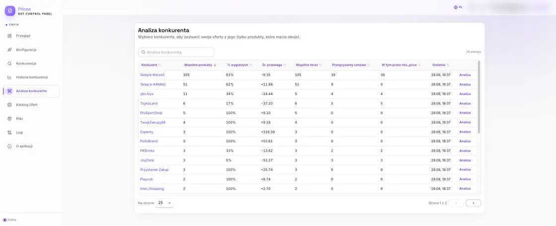The image size is (556, 226).
Task: Focus the Analiza konkurenta search field
Action: click(176, 52)
